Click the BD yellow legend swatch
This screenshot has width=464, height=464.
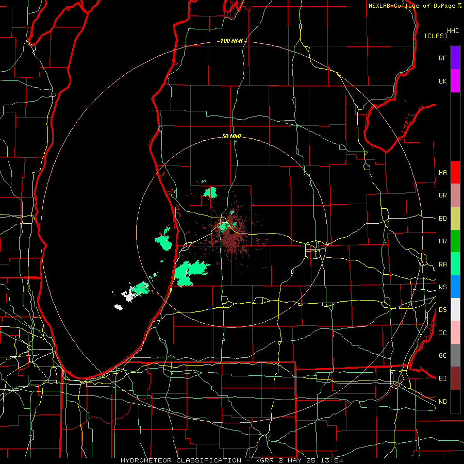click(x=455, y=218)
